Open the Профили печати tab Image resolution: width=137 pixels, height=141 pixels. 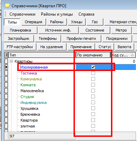[x=81, y=38]
